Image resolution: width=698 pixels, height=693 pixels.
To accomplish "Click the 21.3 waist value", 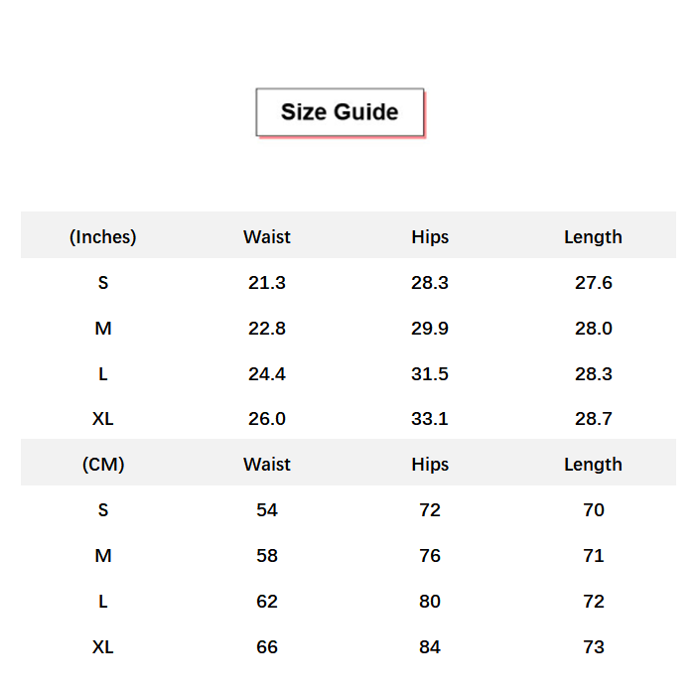I will click(267, 282).
